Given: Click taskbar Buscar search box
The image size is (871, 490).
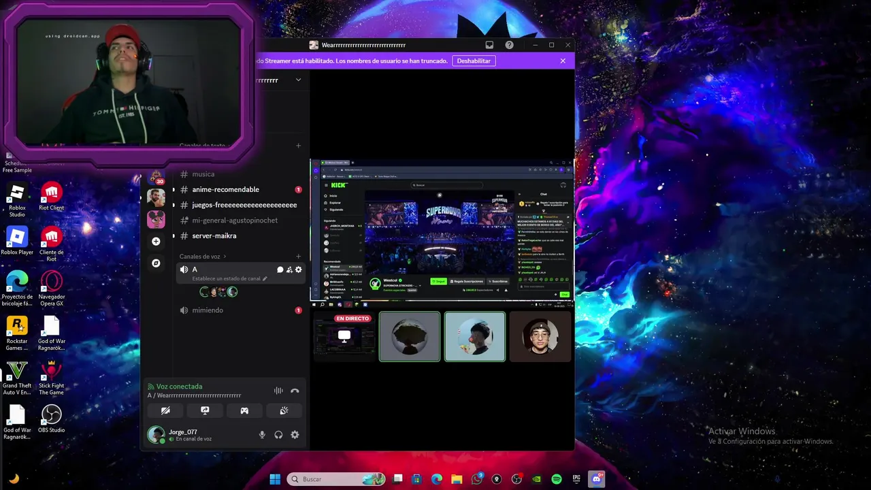Looking at the screenshot, I should 336,479.
